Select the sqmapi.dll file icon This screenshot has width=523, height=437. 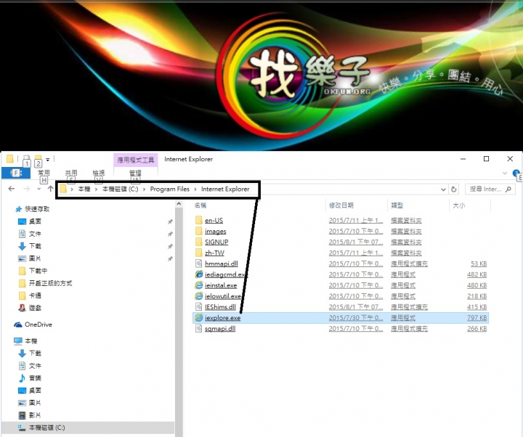pos(199,329)
